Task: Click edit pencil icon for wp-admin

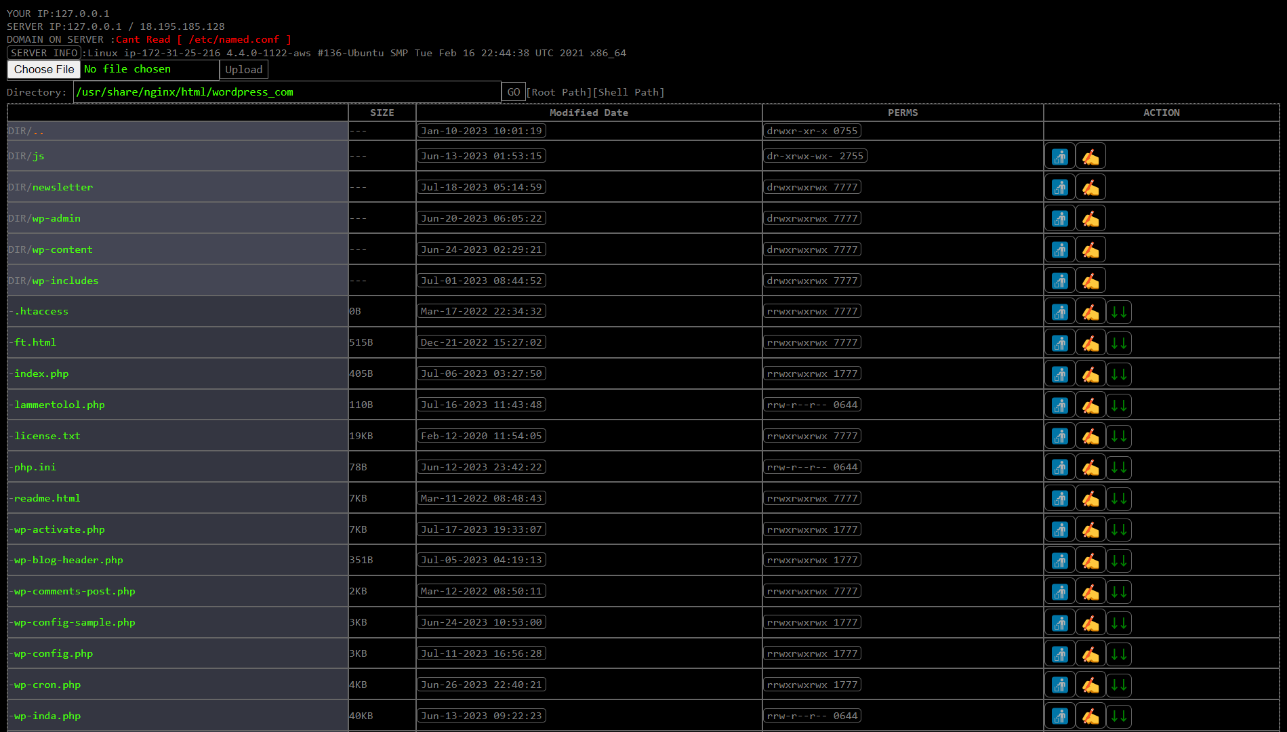Action: pos(1090,219)
